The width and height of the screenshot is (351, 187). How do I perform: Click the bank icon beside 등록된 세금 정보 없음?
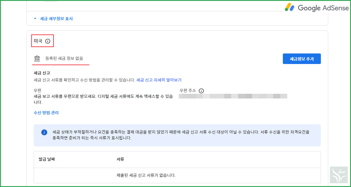click(x=37, y=58)
